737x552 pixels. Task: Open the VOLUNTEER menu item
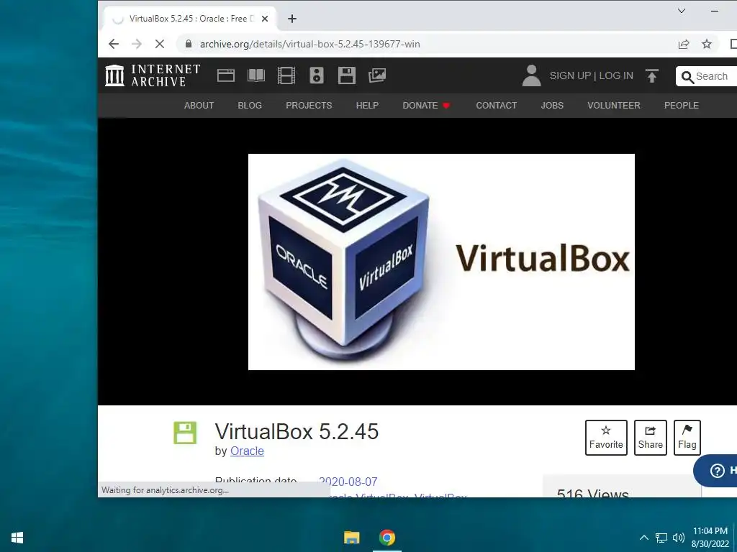[614, 106]
